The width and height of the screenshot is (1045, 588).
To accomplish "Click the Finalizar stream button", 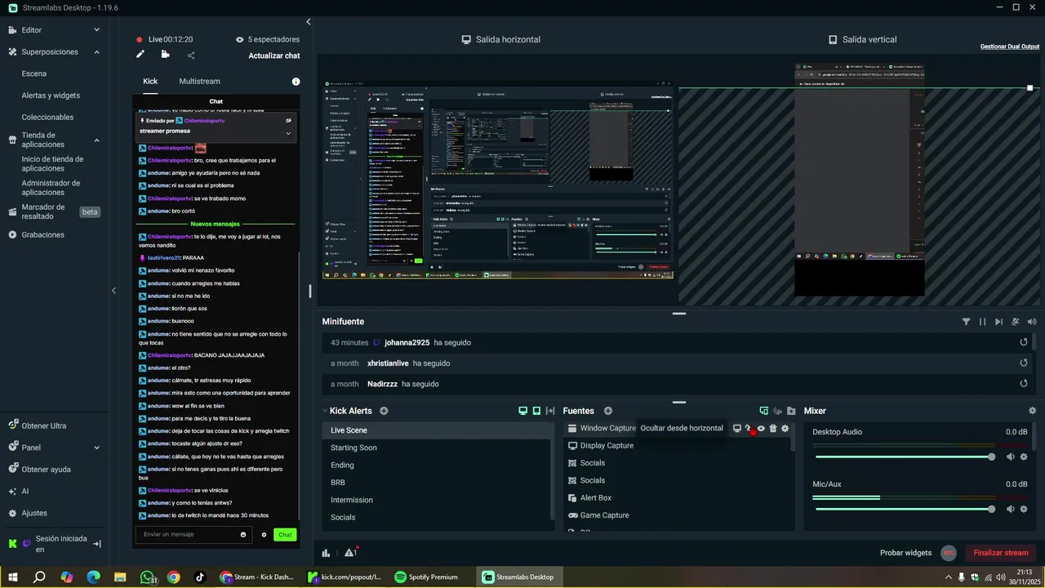I will (1001, 553).
